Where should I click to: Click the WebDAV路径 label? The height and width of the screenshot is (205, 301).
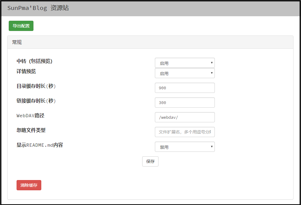point(30,116)
